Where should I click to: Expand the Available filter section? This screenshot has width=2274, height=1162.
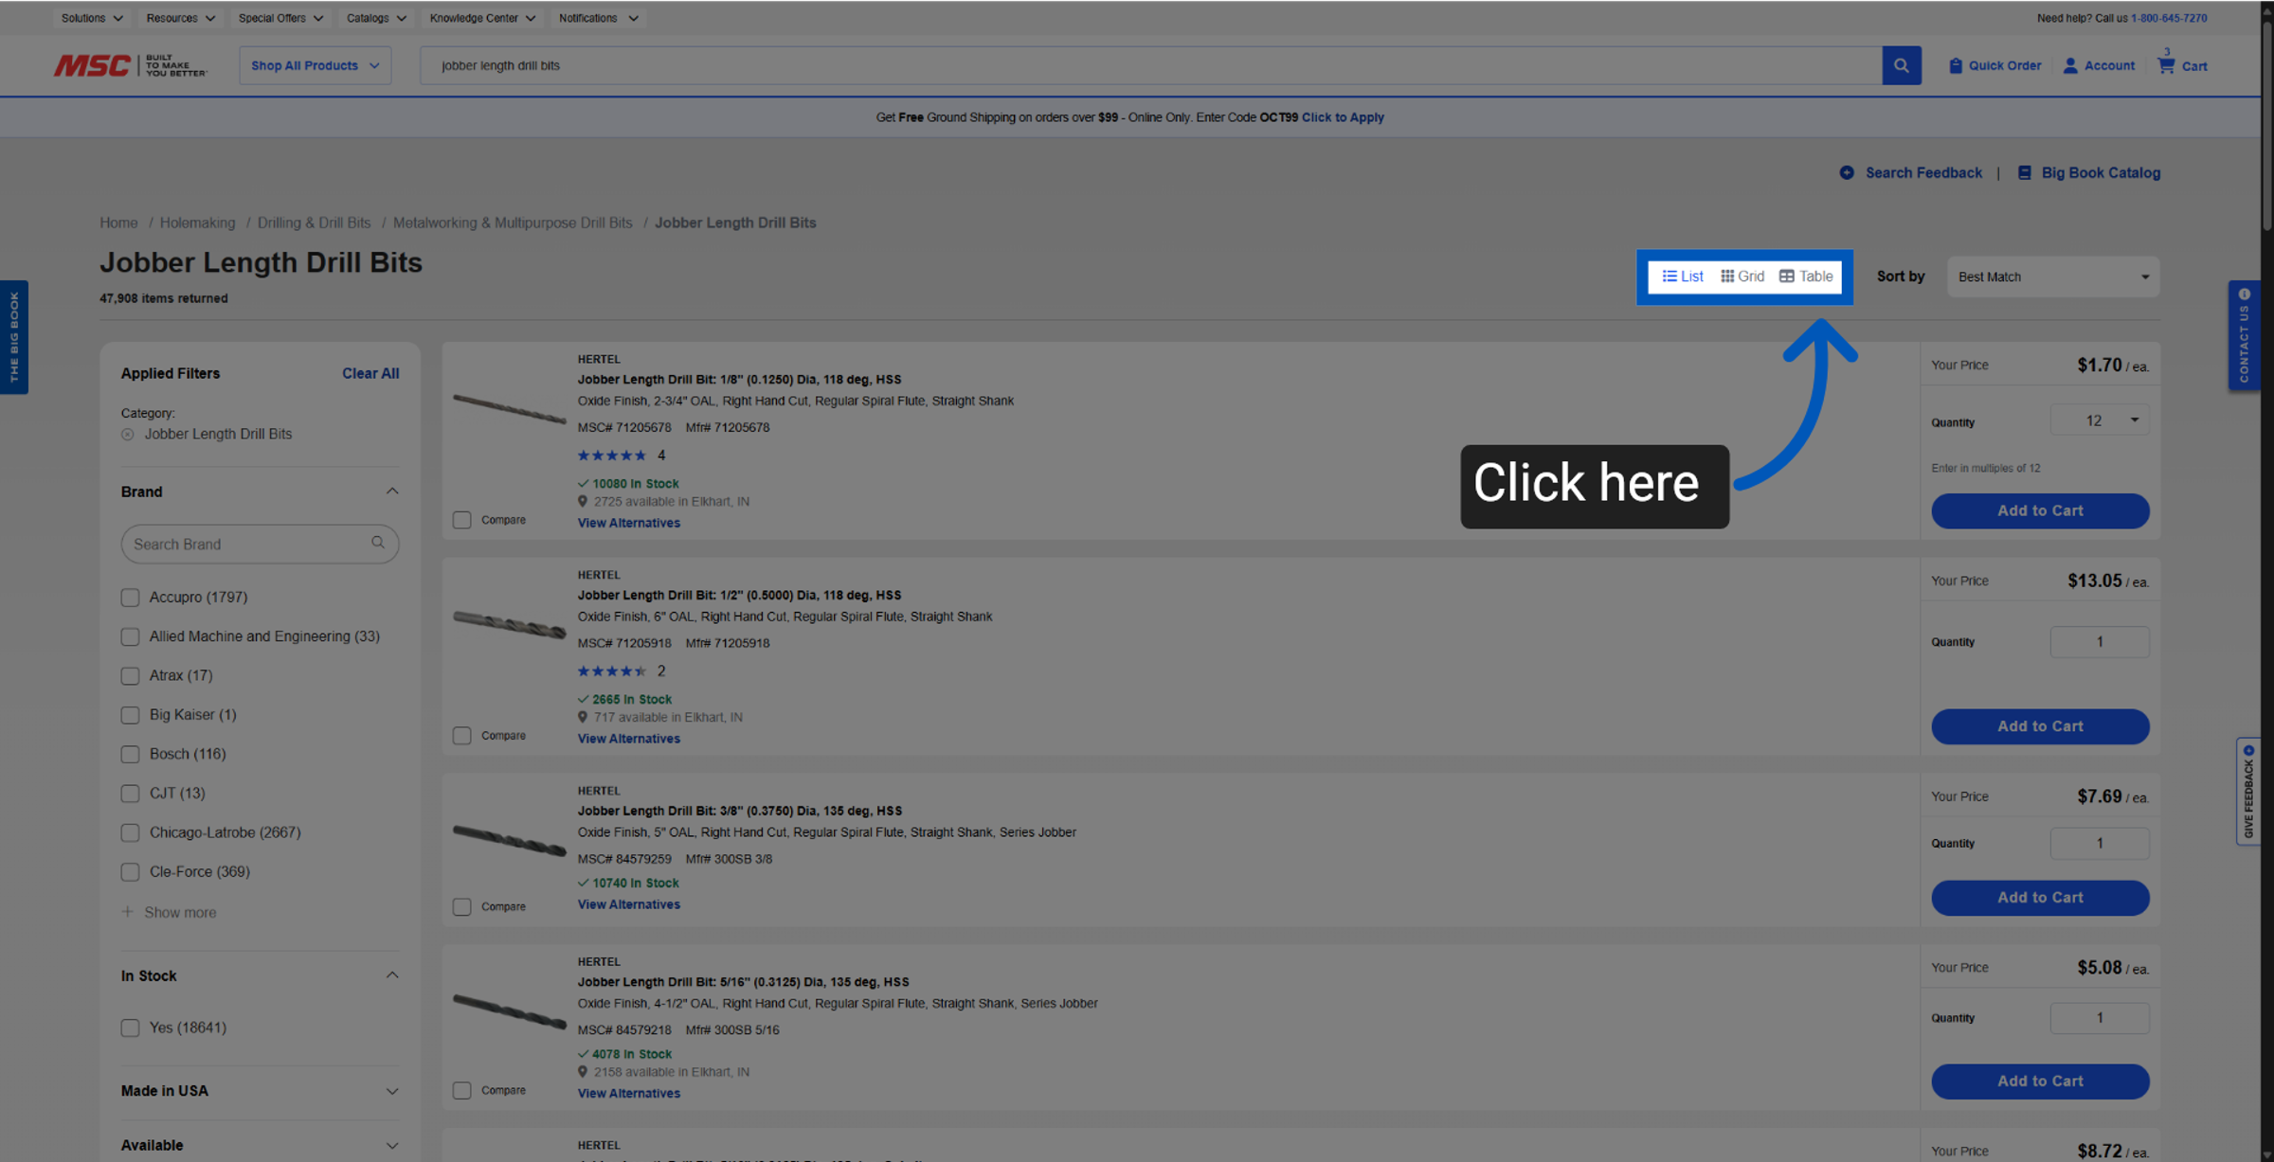[x=391, y=1146]
